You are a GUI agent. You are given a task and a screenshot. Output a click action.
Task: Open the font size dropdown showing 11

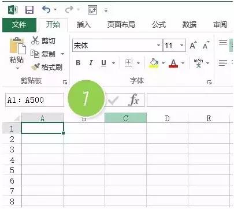pos(181,46)
